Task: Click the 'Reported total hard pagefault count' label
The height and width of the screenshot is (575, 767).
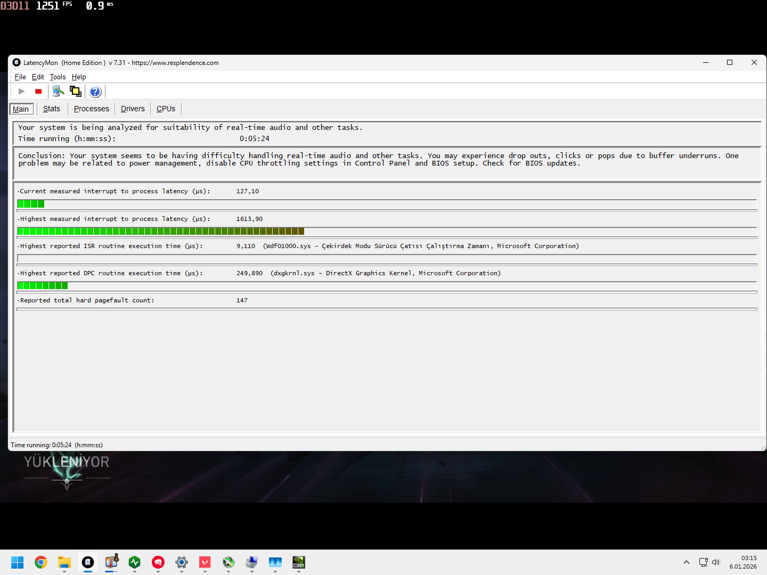Action: [87, 300]
